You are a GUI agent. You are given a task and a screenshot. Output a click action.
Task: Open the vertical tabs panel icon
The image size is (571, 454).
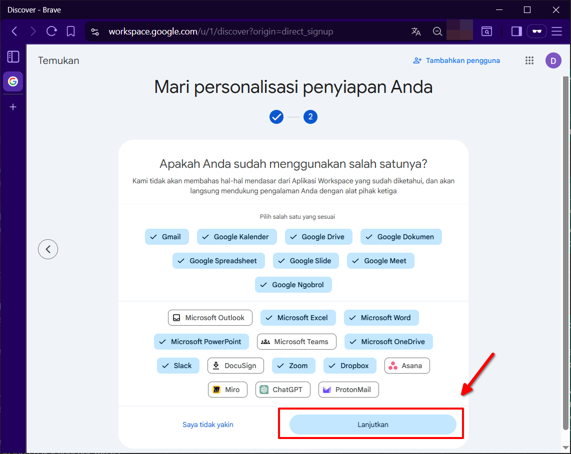[x=13, y=56]
